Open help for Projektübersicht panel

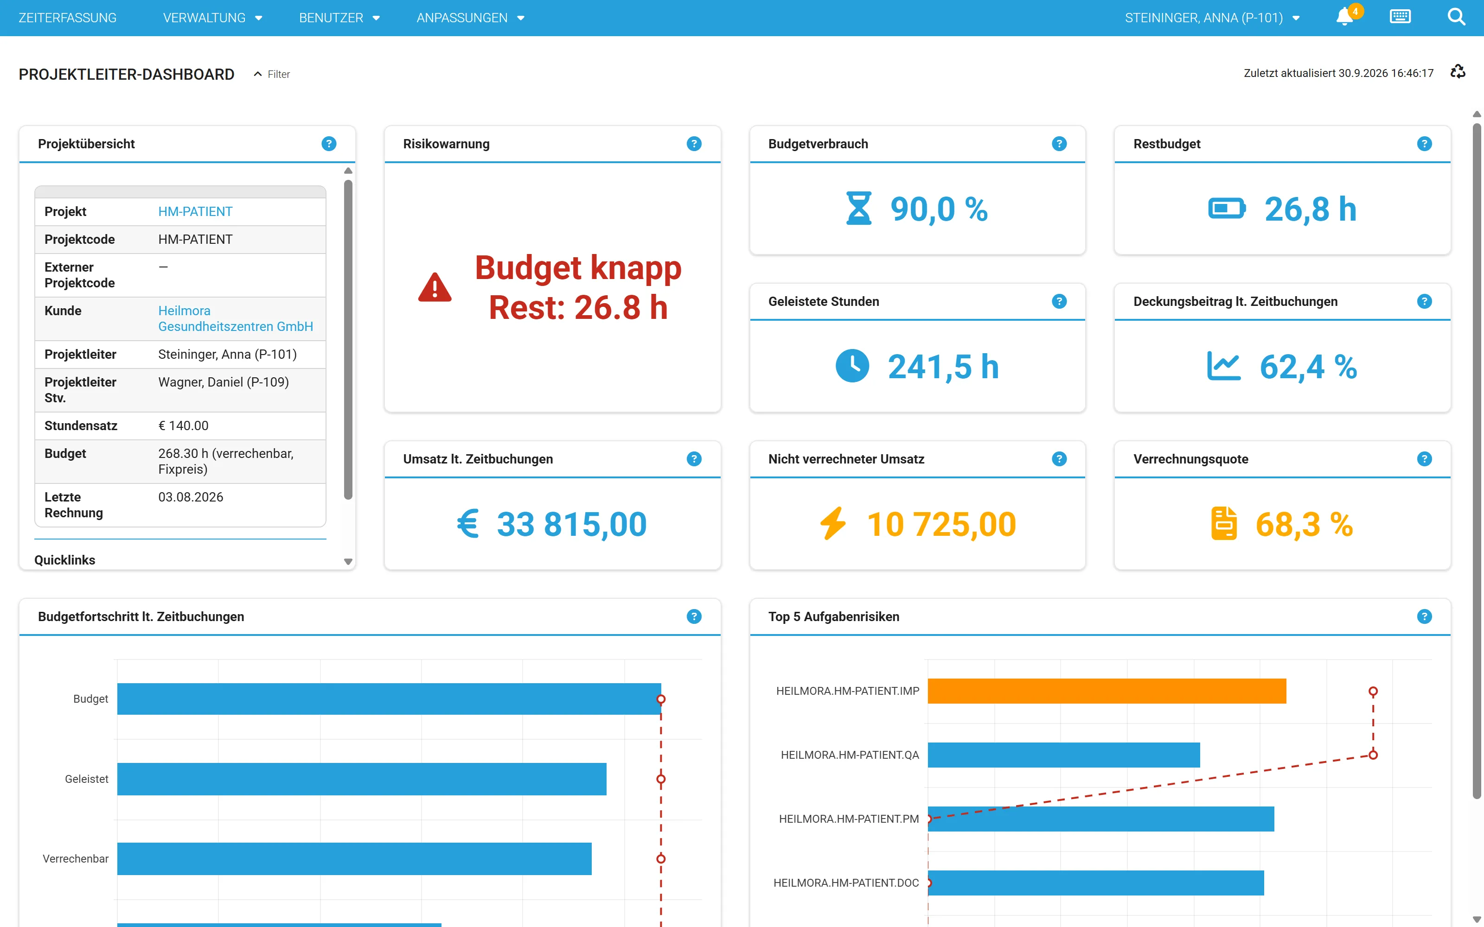(x=329, y=144)
